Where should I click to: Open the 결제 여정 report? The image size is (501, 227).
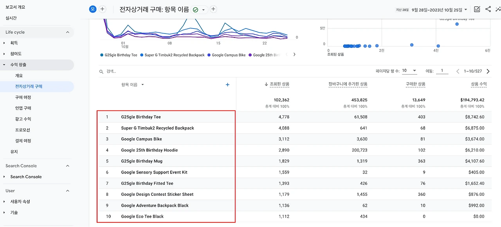point(23,141)
